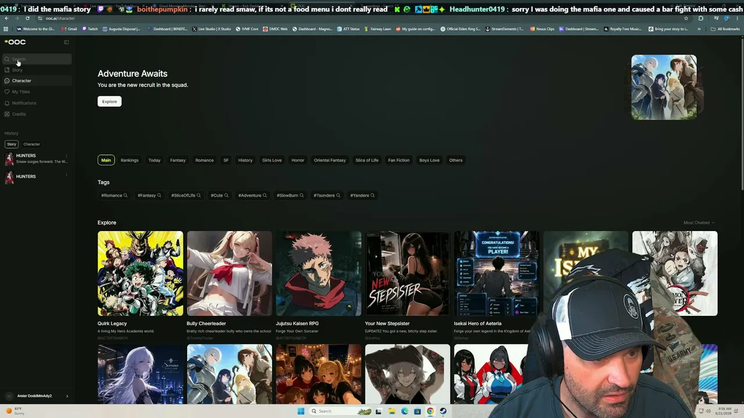Open Google Chrome from the taskbar

430,411
